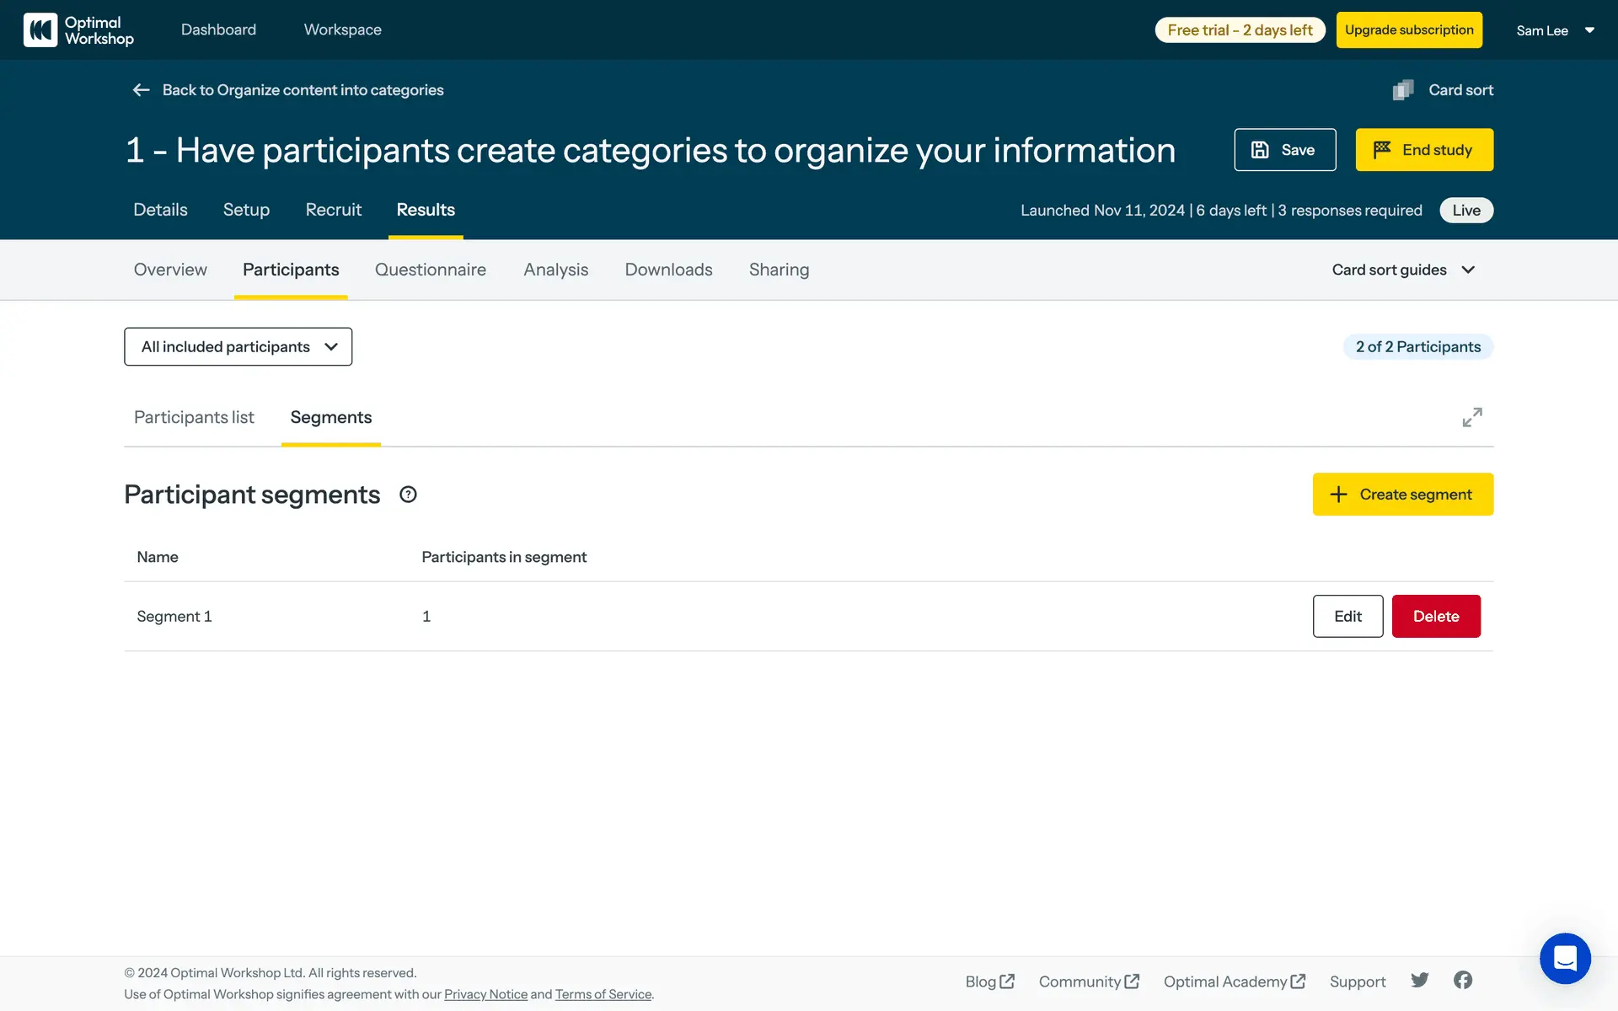Click the back arrow to Organize content
The width and height of the screenshot is (1618, 1011).
[141, 90]
